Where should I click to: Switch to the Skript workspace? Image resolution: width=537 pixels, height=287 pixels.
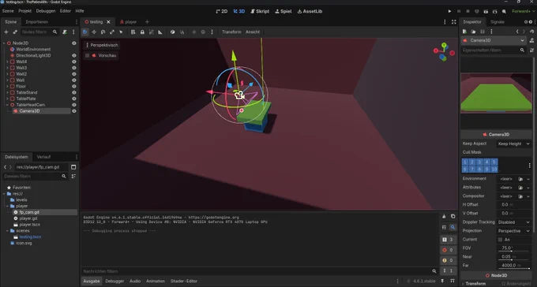pos(260,11)
